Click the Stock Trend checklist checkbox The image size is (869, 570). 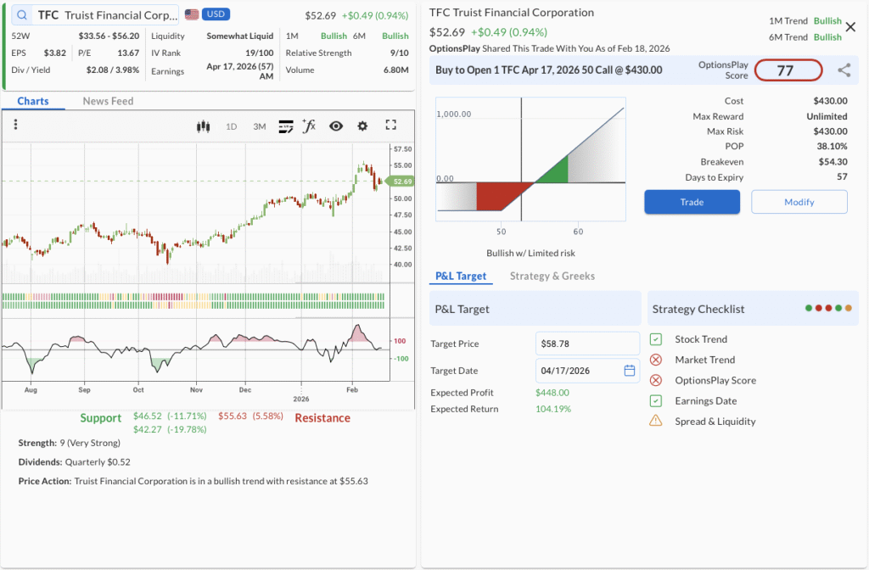point(656,339)
